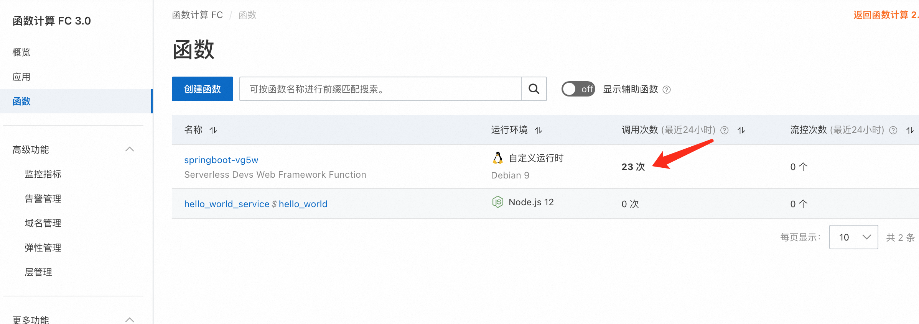The image size is (919, 324).
Task: Click the Linux penguin icon for 自定义运行时
Action: [x=497, y=158]
